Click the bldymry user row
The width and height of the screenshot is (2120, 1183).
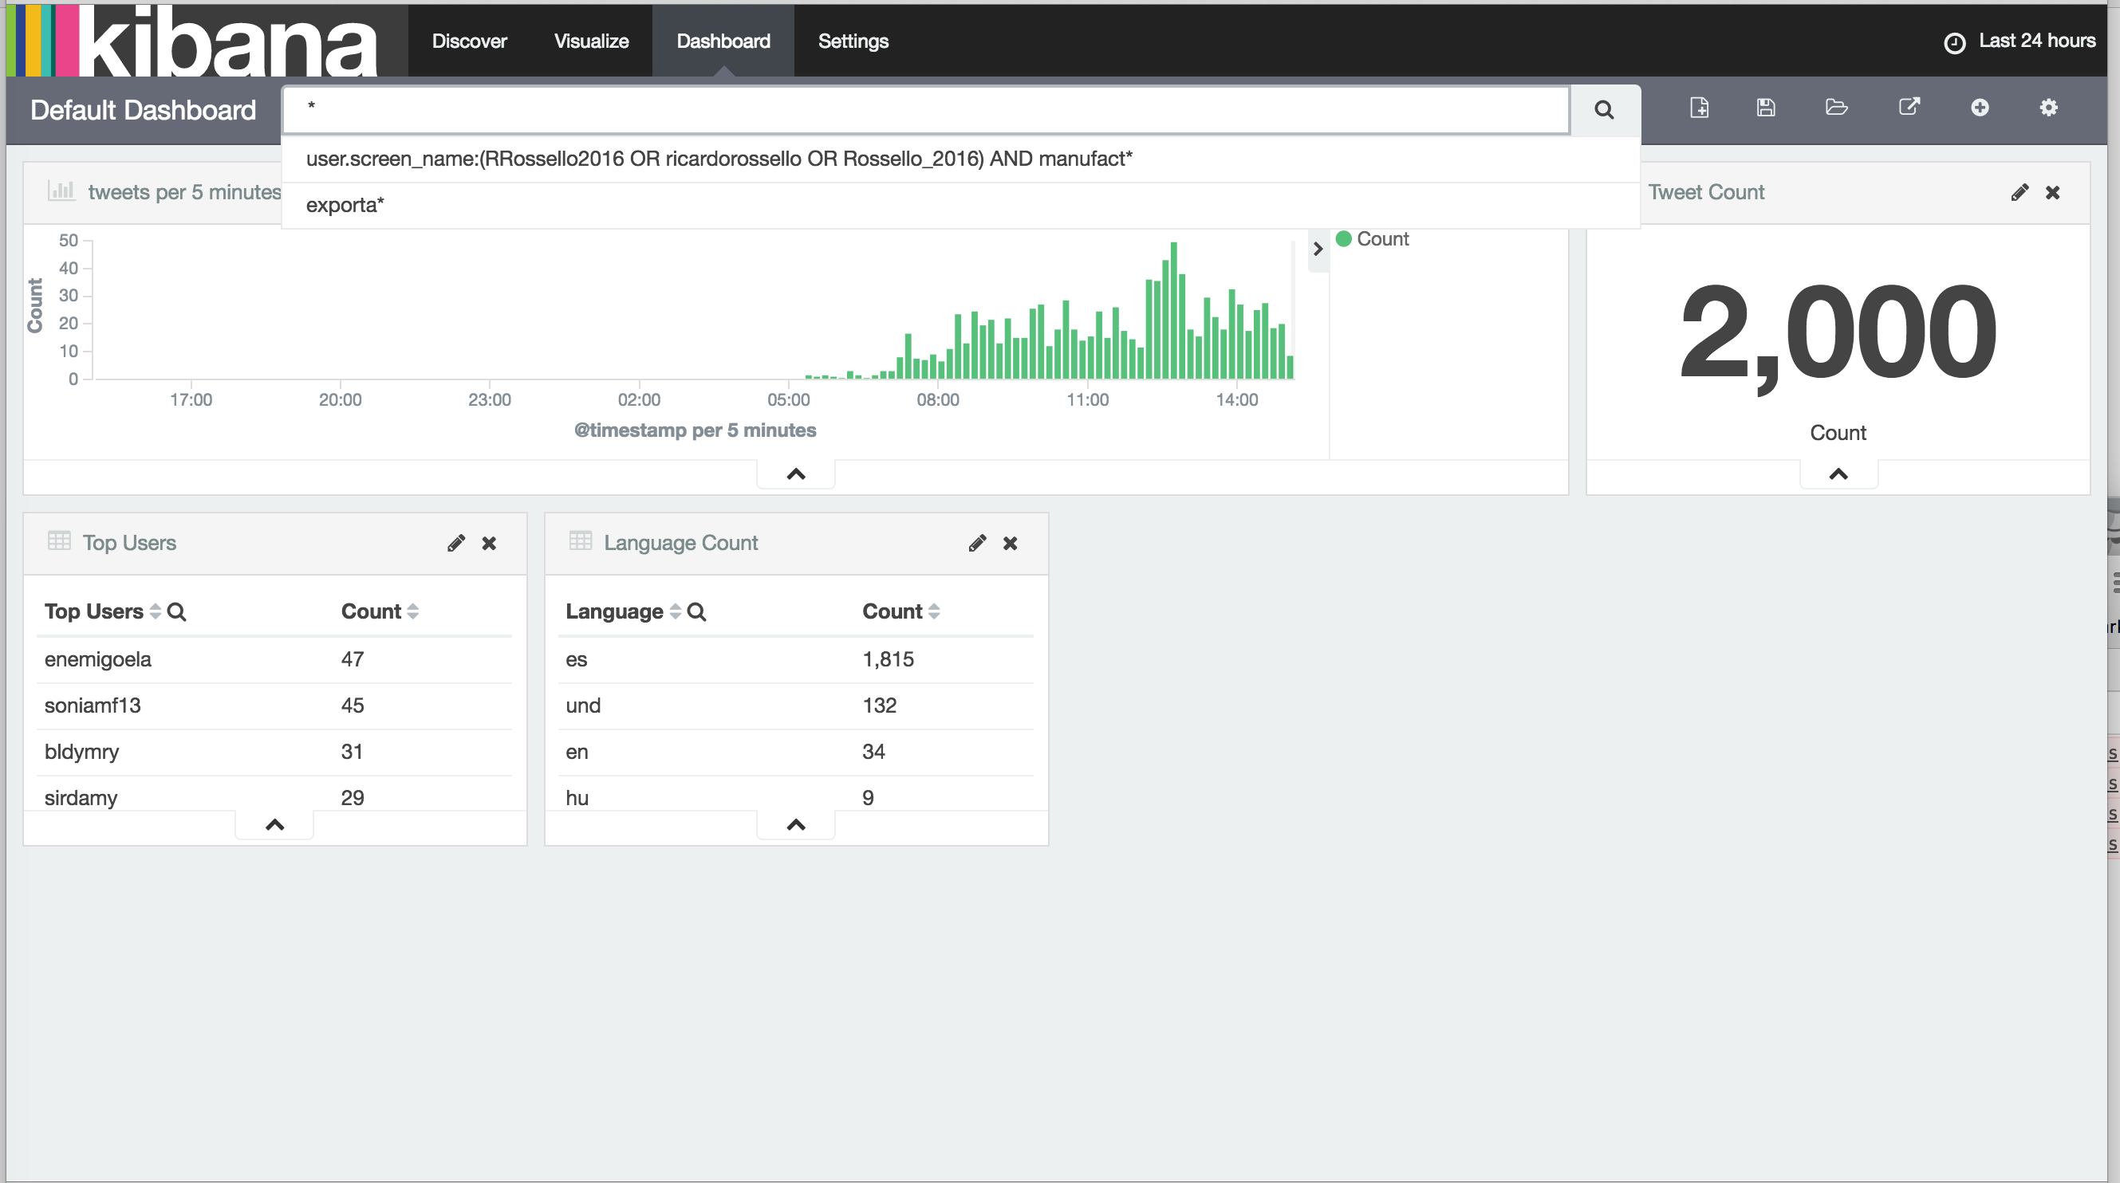coord(274,751)
